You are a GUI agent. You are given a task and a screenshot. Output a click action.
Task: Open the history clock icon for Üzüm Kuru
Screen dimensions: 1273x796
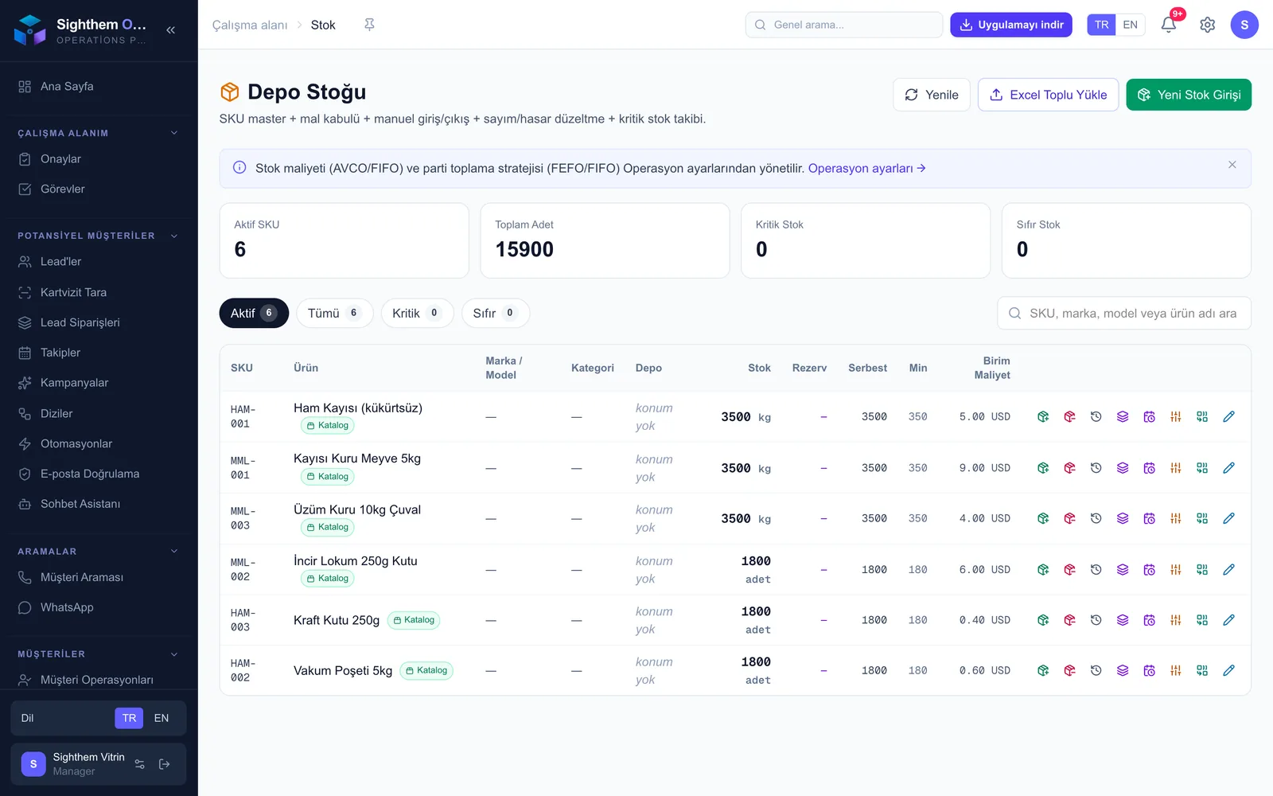(x=1096, y=518)
